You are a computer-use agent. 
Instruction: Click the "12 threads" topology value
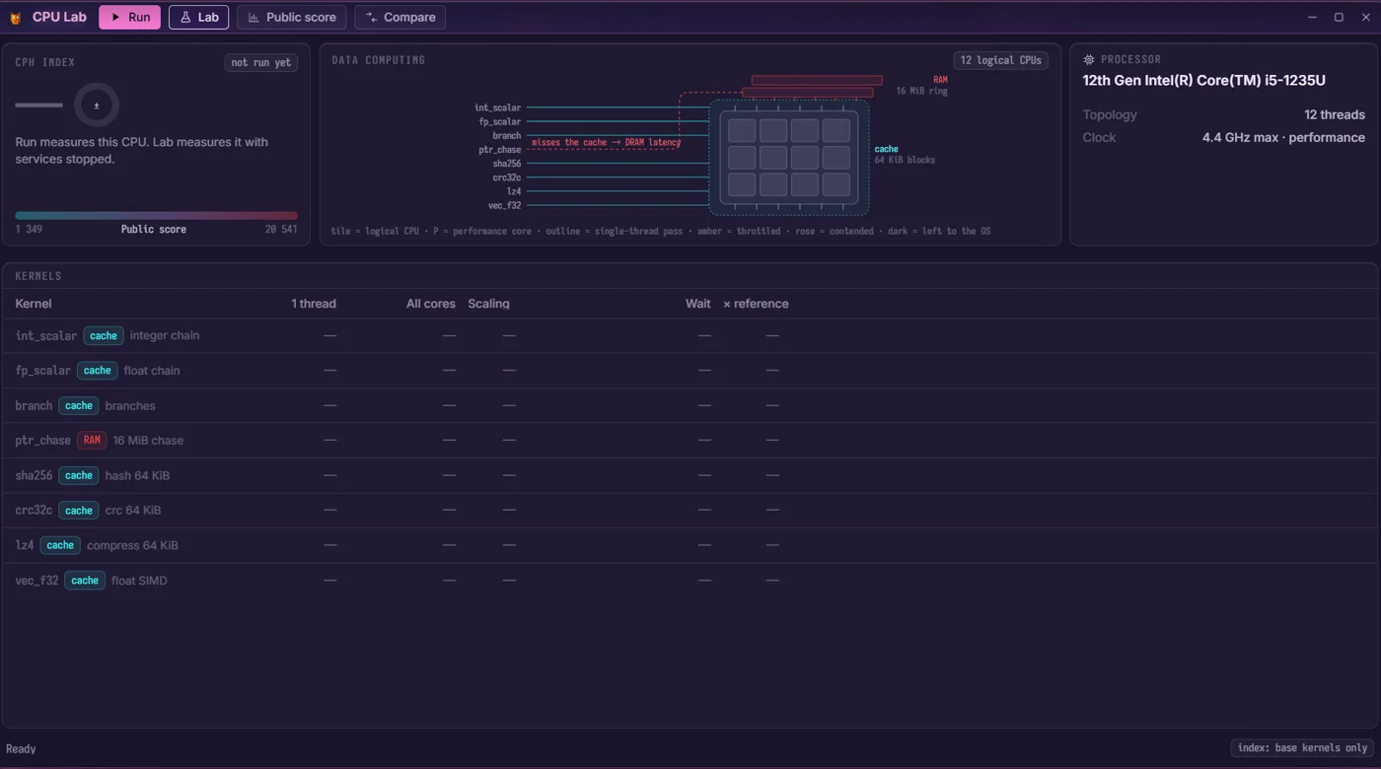[x=1335, y=115]
